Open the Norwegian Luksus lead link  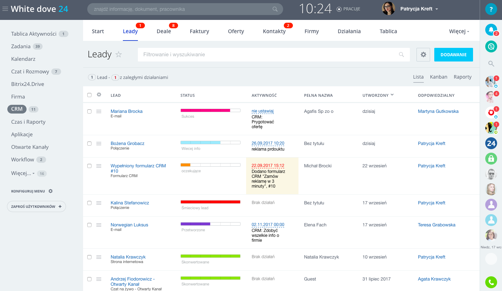(129, 225)
